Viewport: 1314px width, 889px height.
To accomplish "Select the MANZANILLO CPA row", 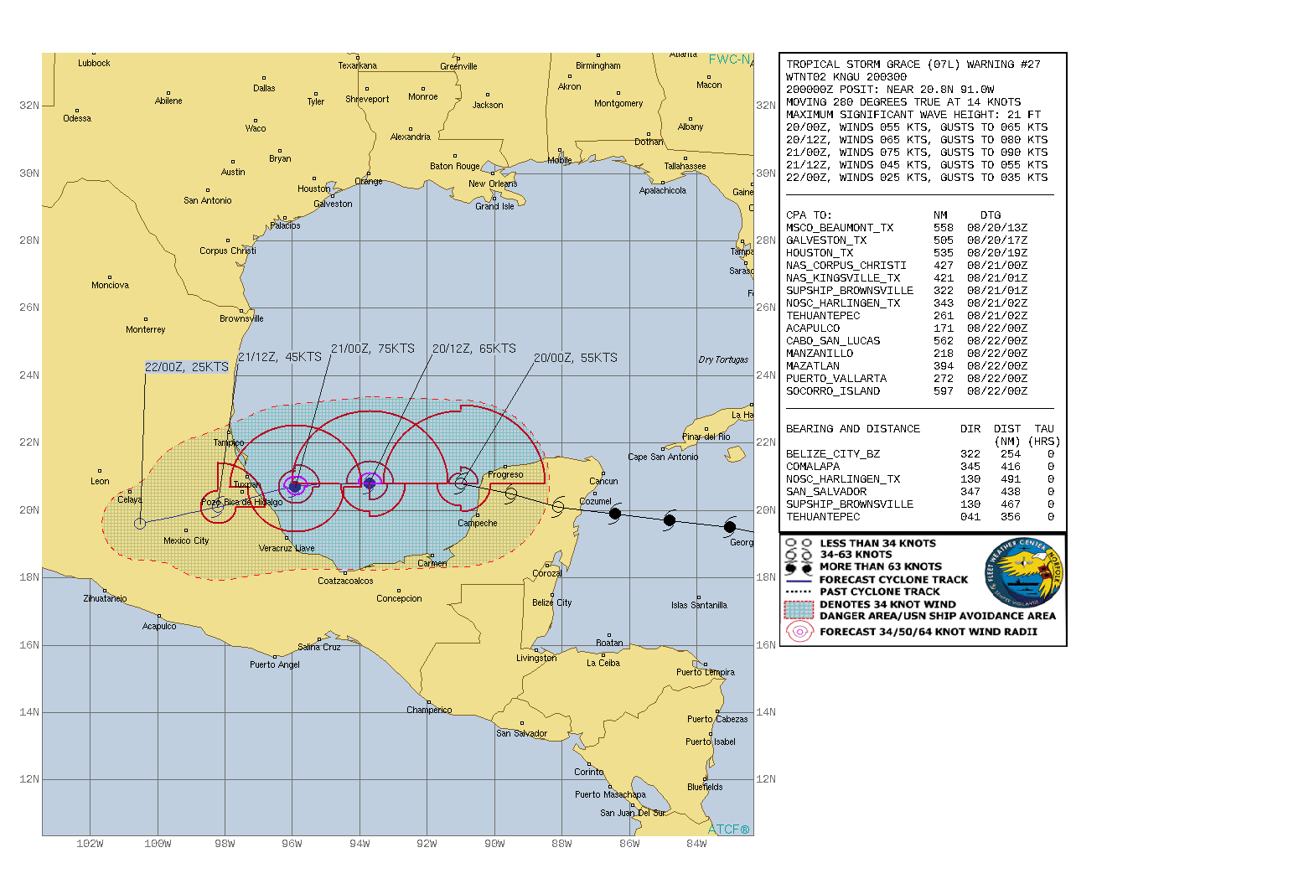I will (907, 354).
